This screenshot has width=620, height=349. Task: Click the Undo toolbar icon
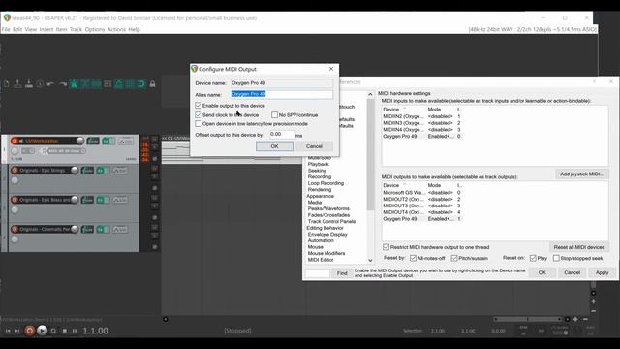[x=51, y=84]
